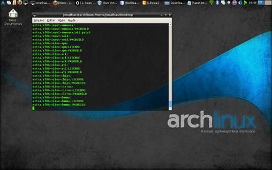Open the Ajuda menu in terminal
This screenshot has height=170, width=272.
(x=71, y=21)
